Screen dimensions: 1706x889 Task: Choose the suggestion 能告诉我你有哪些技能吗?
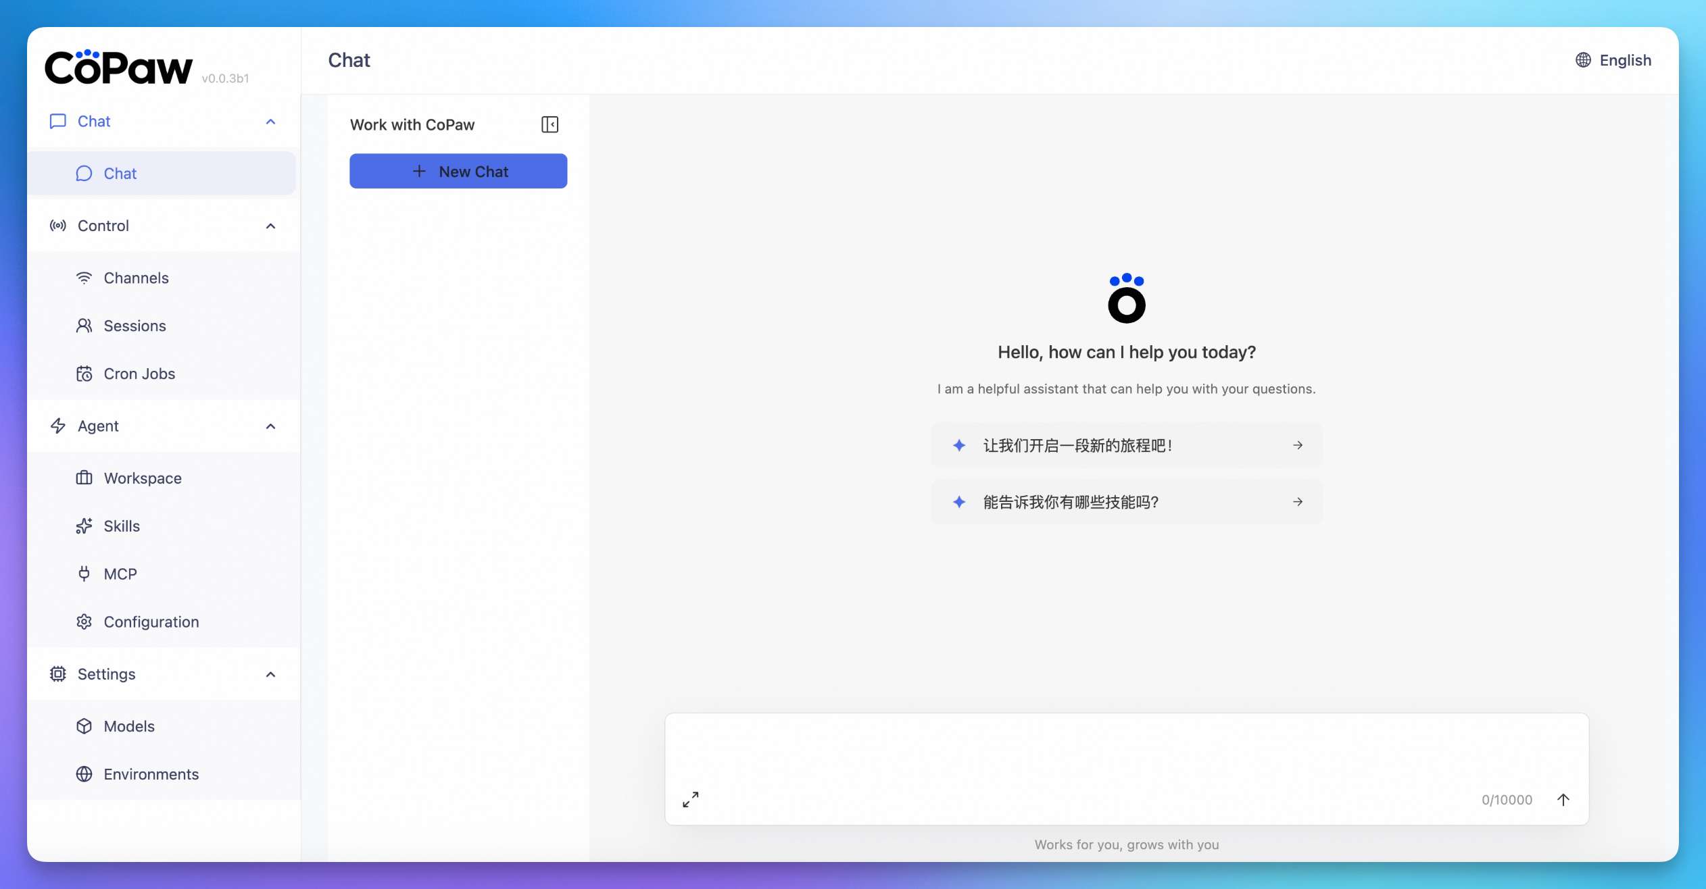click(1126, 502)
